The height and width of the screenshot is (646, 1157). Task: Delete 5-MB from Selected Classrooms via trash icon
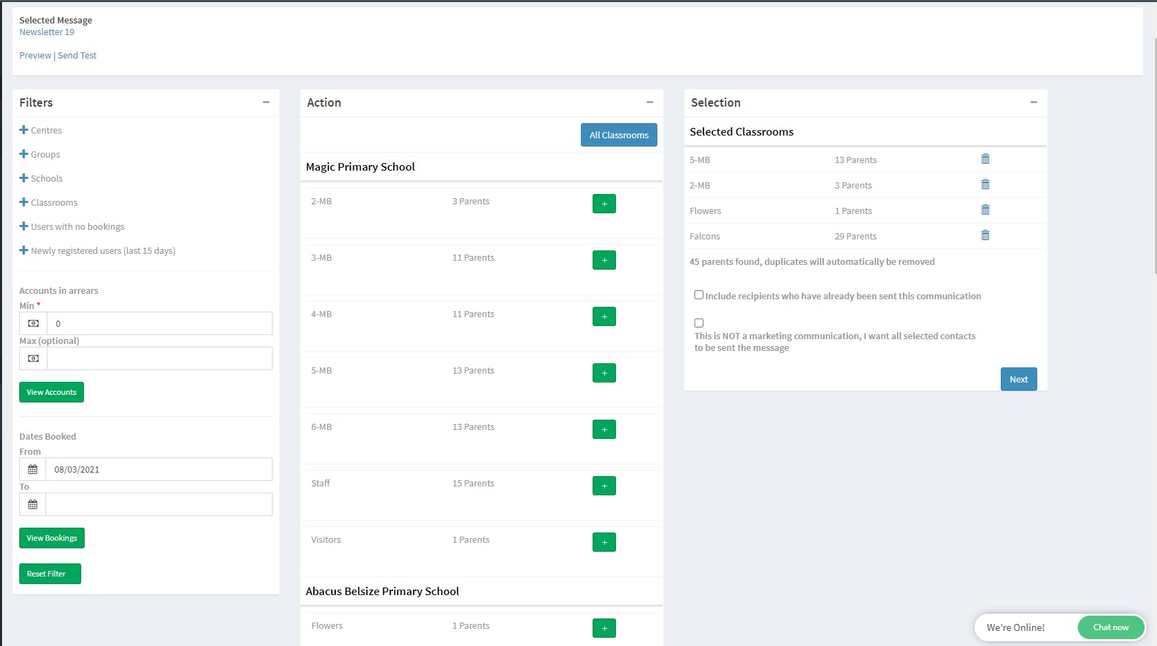[x=985, y=159]
